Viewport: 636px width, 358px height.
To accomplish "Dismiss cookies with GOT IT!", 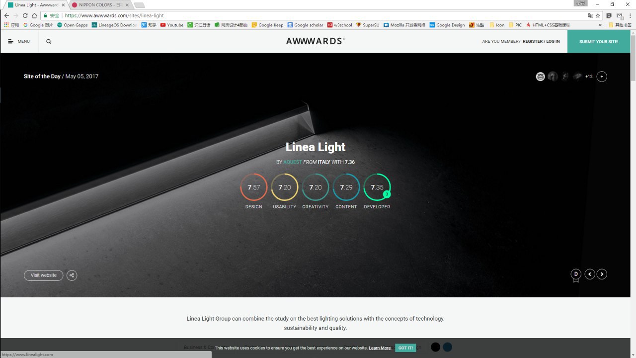I will [405, 348].
